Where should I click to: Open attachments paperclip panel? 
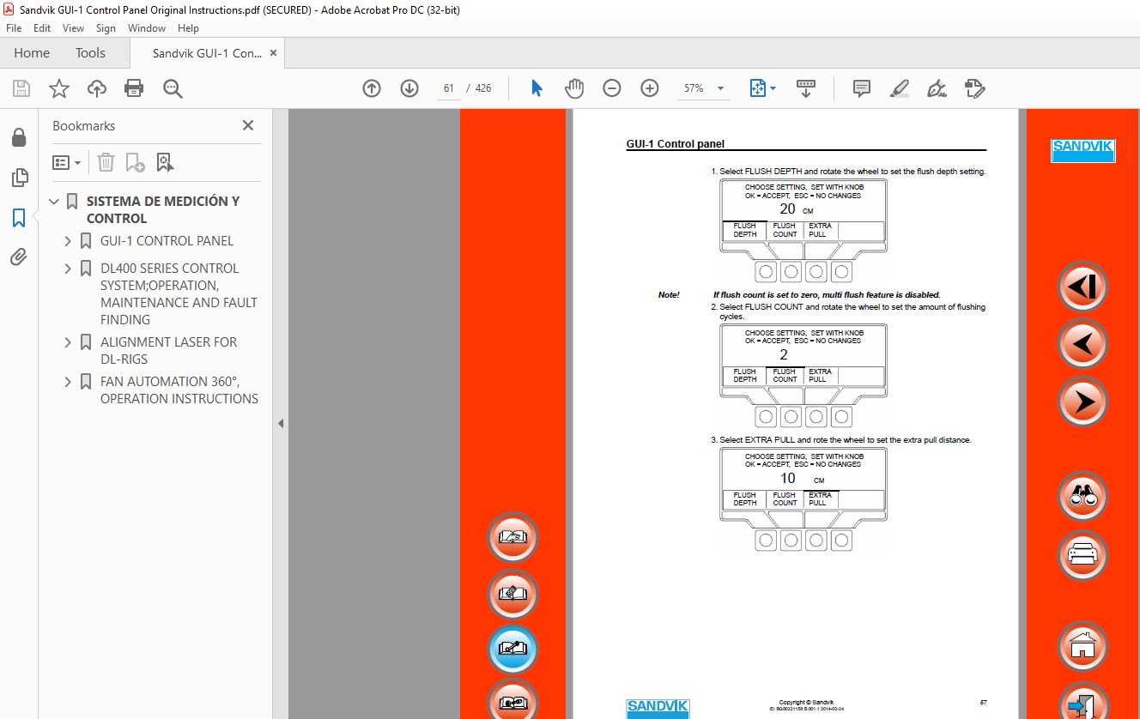coord(18,257)
